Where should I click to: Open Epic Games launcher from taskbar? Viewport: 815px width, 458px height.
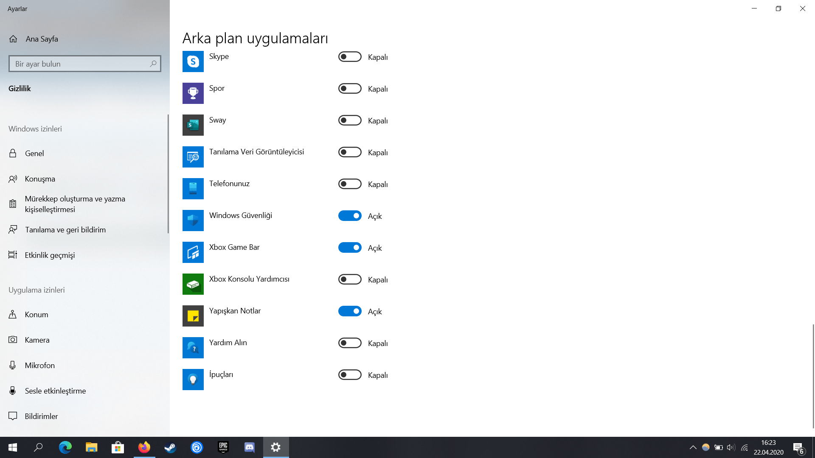click(x=223, y=447)
